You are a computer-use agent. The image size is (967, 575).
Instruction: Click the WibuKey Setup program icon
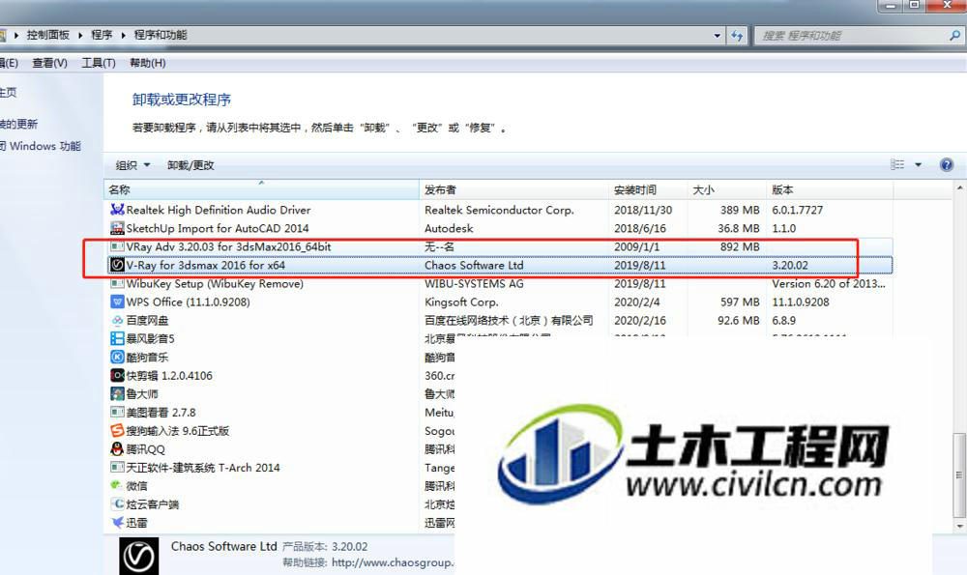[117, 283]
